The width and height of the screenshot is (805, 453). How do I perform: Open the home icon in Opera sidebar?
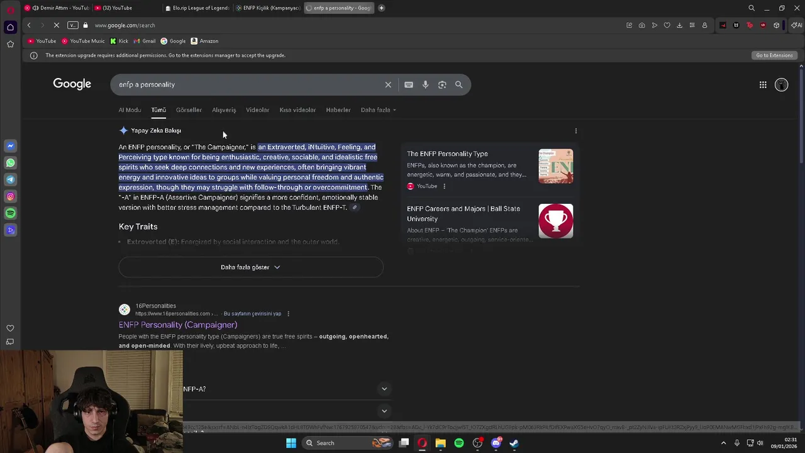click(x=10, y=27)
